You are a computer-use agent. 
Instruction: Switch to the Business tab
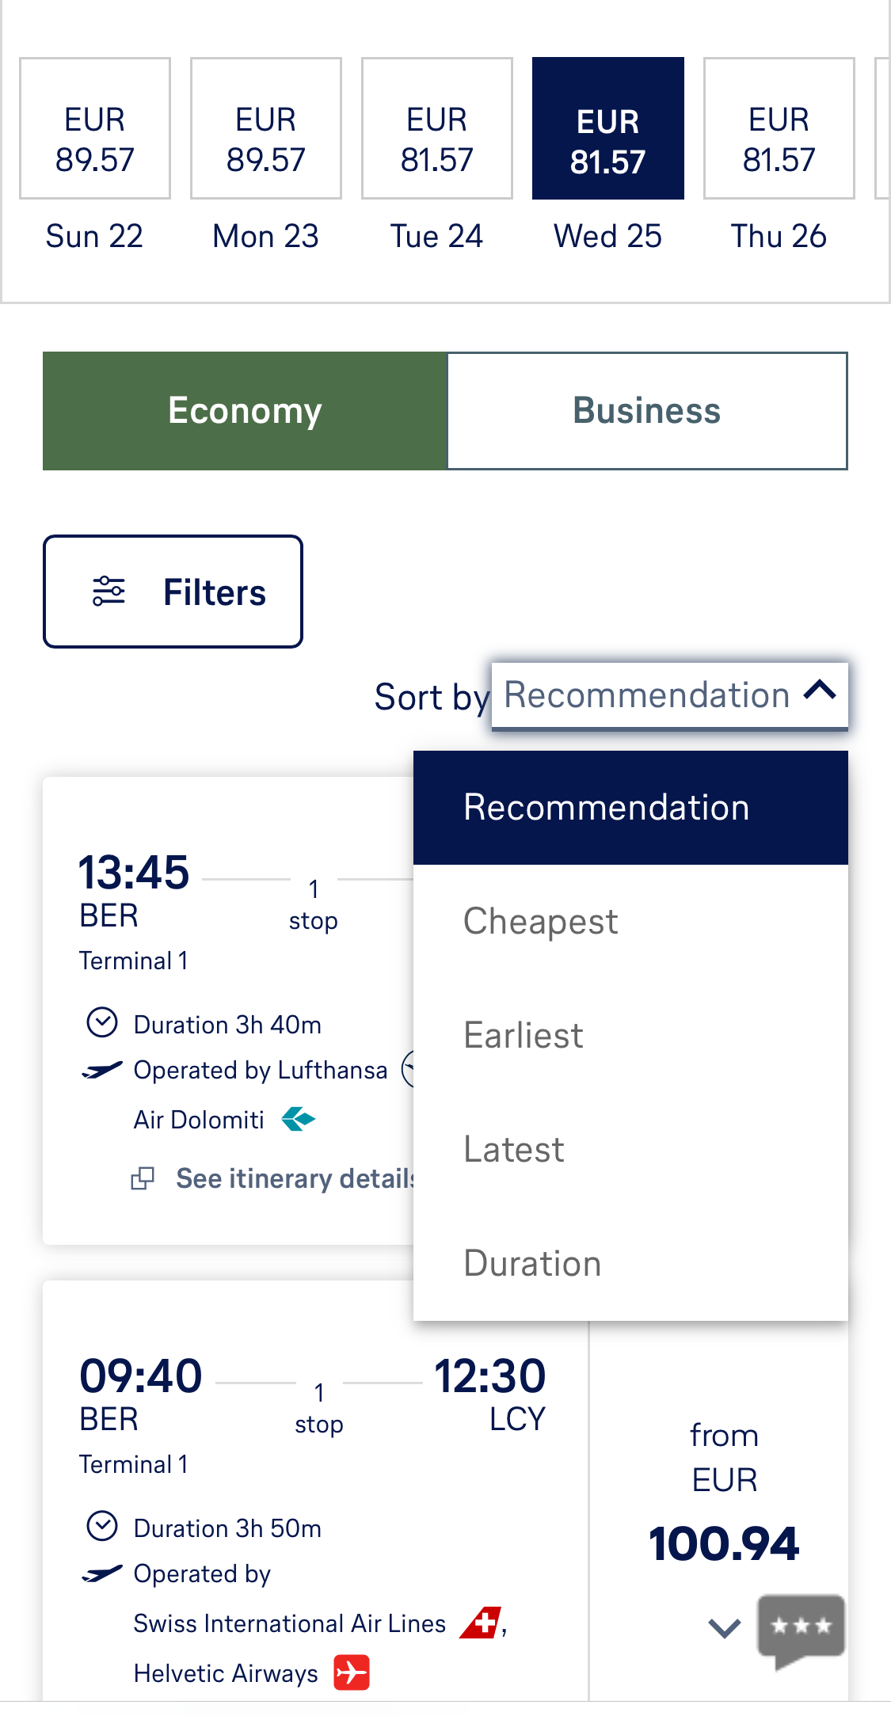pos(646,410)
